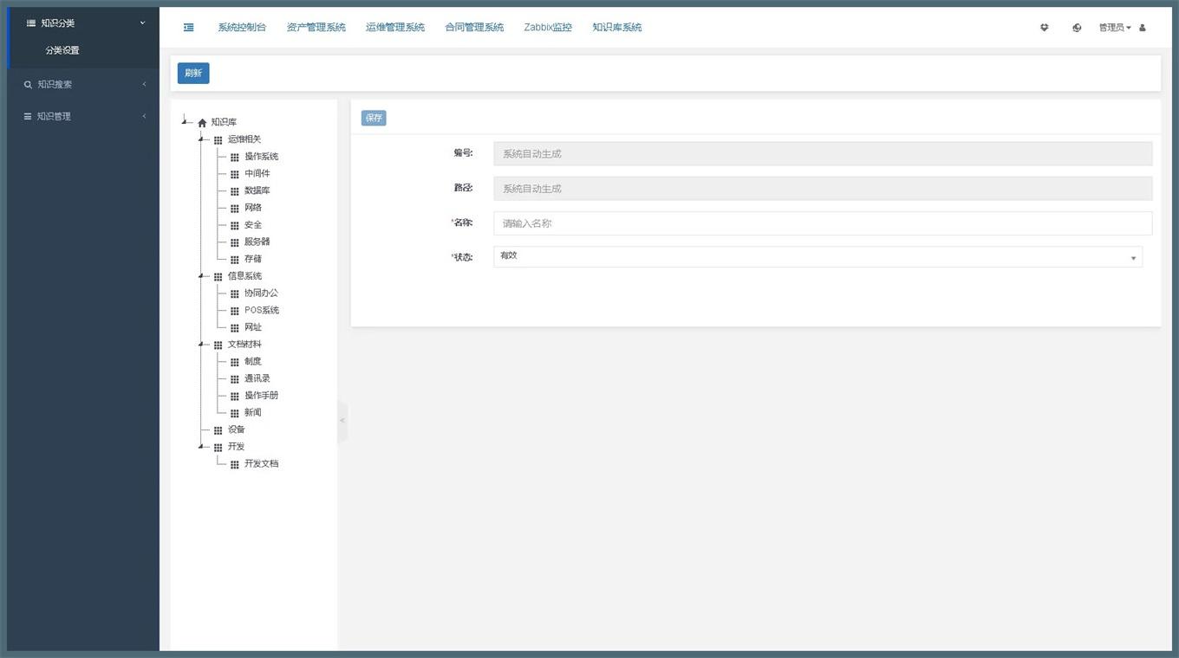Collapse the 运维相关 tree node arrow
The height and width of the screenshot is (658, 1179).
201,139
